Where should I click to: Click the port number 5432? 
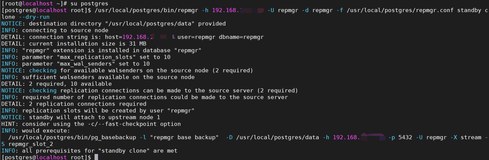click(405, 137)
